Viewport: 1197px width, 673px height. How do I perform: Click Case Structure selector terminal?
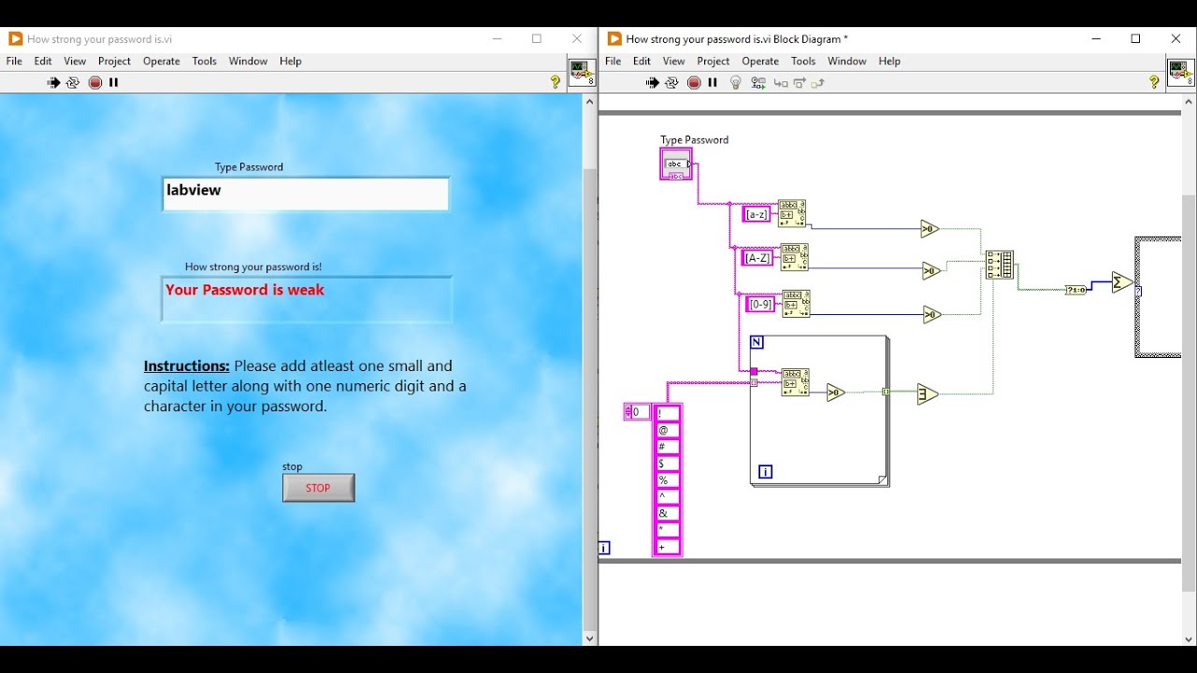pos(1138,292)
